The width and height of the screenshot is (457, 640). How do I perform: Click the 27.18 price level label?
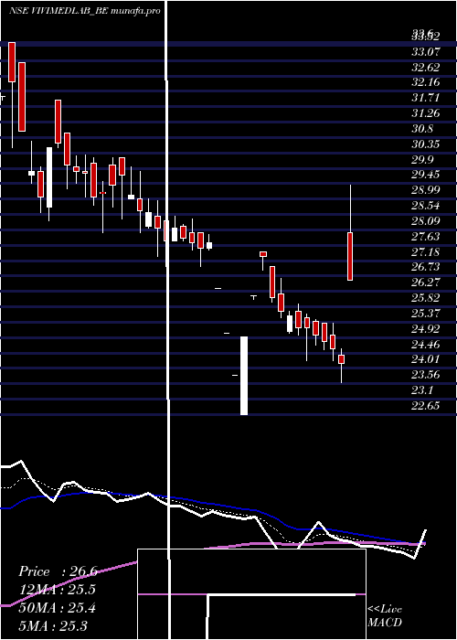pyautogui.click(x=426, y=251)
